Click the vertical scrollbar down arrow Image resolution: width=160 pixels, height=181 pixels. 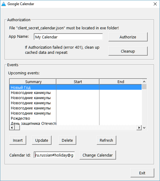click(x=144, y=128)
